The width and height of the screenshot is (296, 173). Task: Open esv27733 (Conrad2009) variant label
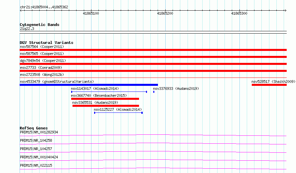(41, 68)
